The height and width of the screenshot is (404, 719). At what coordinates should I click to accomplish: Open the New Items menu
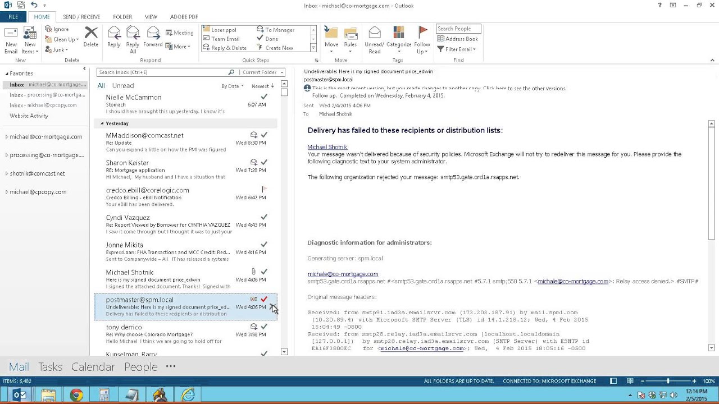point(30,40)
